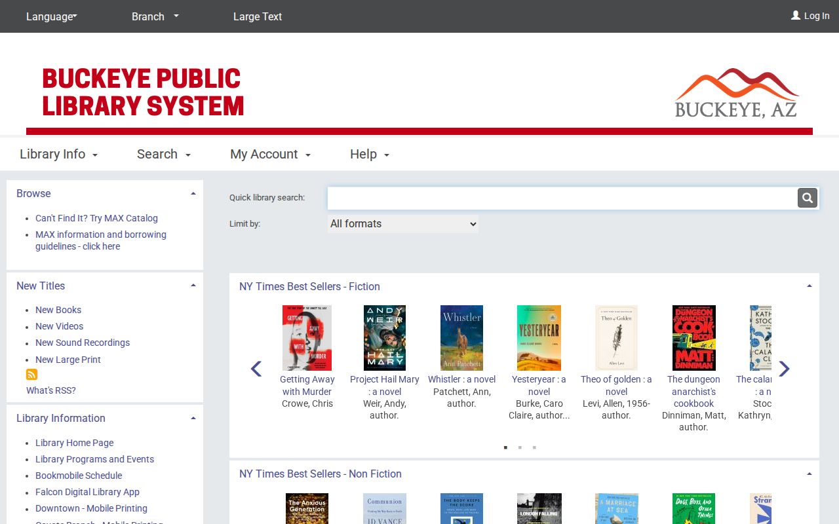
Task: Open New Books link
Action: (58, 310)
